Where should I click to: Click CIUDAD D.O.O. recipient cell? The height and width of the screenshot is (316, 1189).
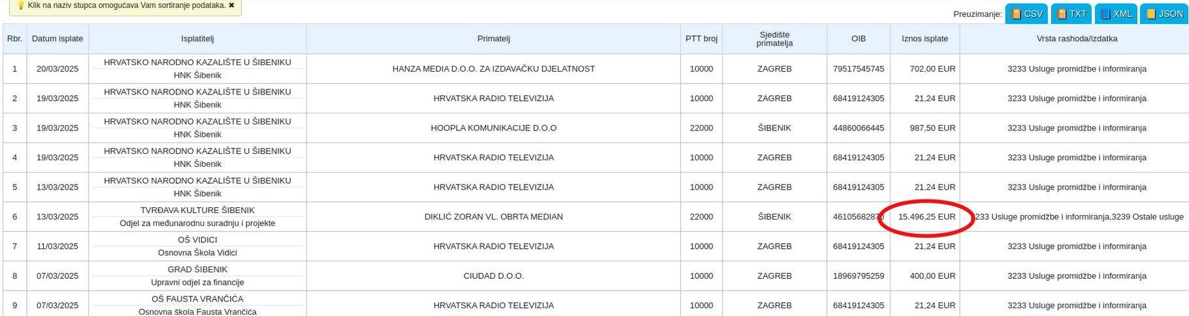[x=493, y=276]
